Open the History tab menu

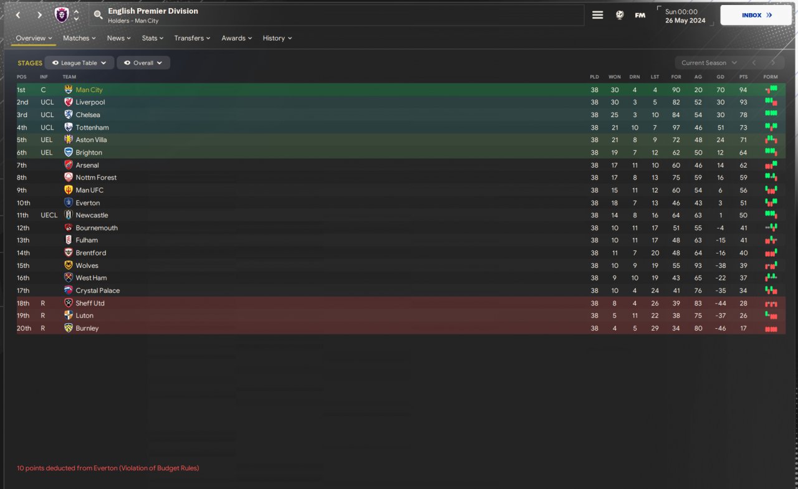click(x=277, y=38)
